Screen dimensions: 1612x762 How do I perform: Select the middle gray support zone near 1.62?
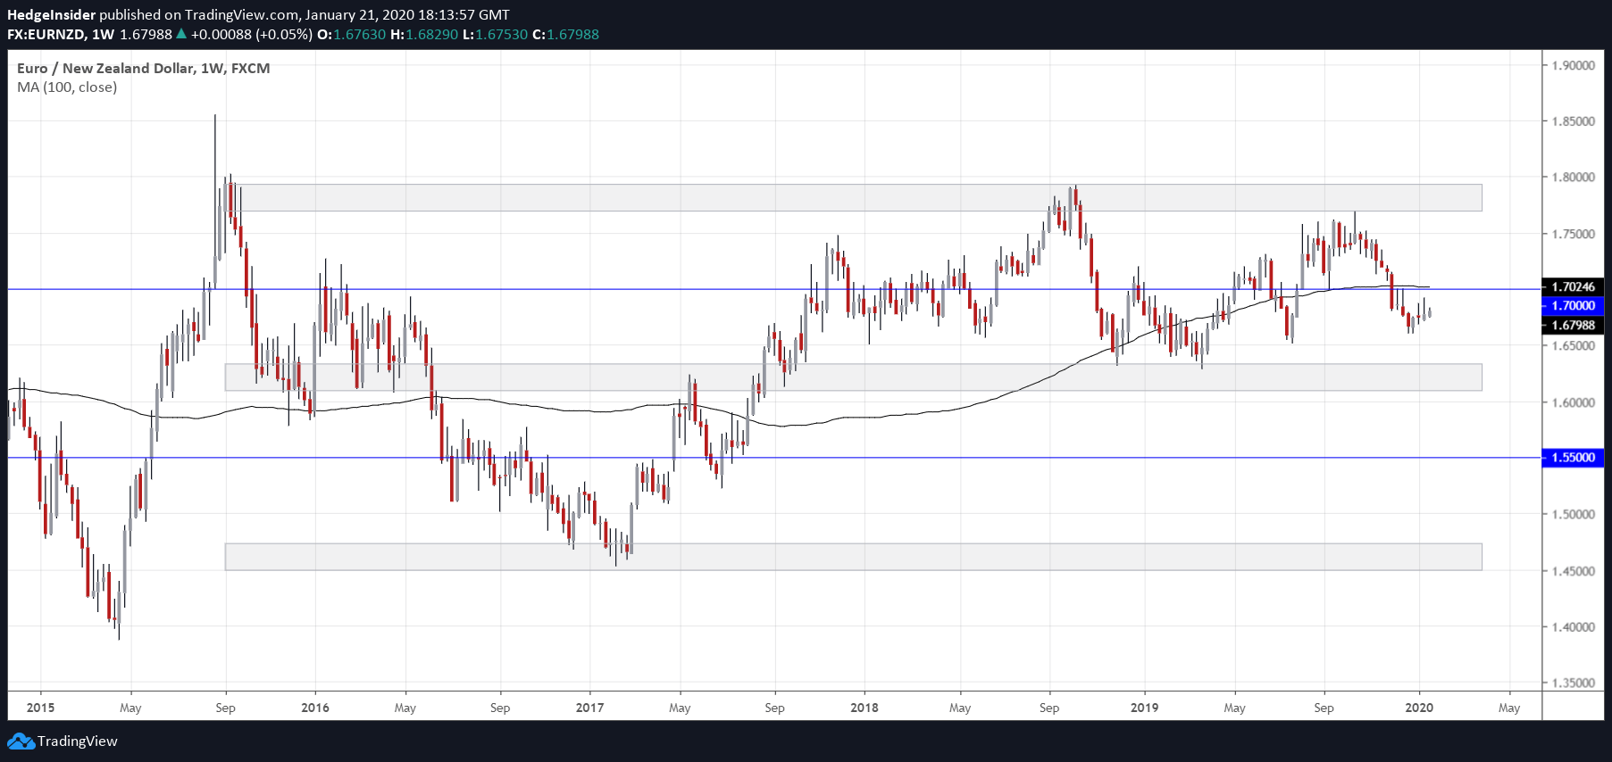pyautogui.click(x=854, y=377)
